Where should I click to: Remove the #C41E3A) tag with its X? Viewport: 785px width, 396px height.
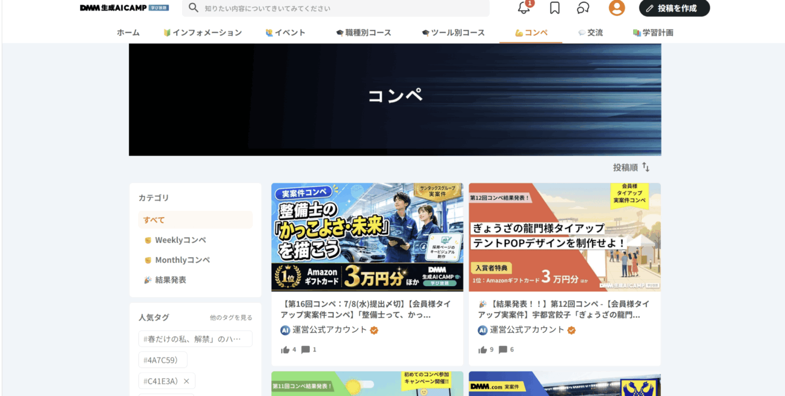pyautogui.click(x=186, y=381)
